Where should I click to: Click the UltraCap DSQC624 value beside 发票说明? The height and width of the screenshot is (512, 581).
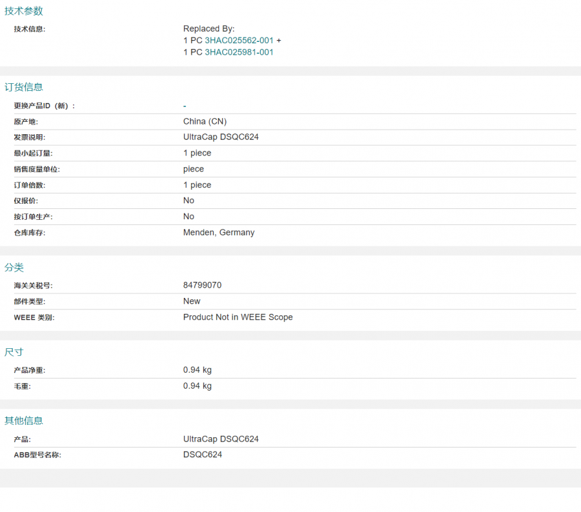coord(221,137)
